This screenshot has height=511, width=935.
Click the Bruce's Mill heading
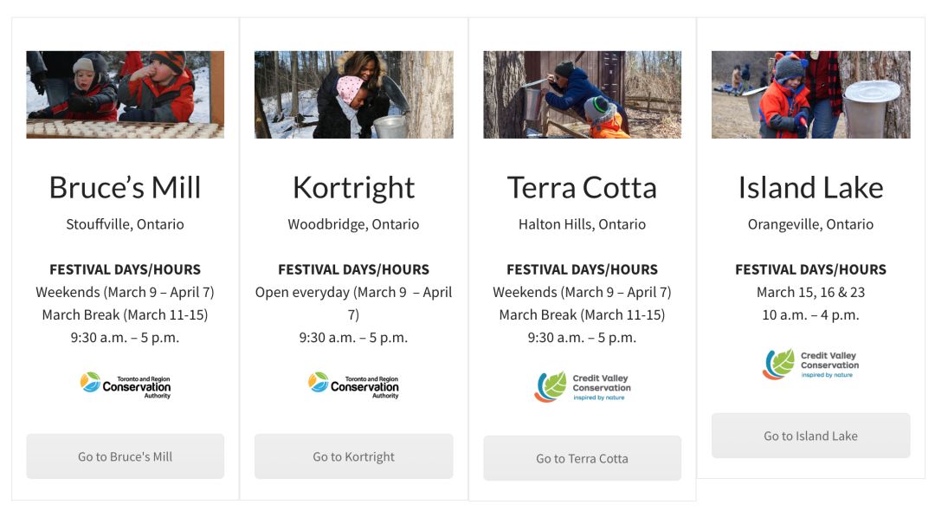[x=126, y=188]
